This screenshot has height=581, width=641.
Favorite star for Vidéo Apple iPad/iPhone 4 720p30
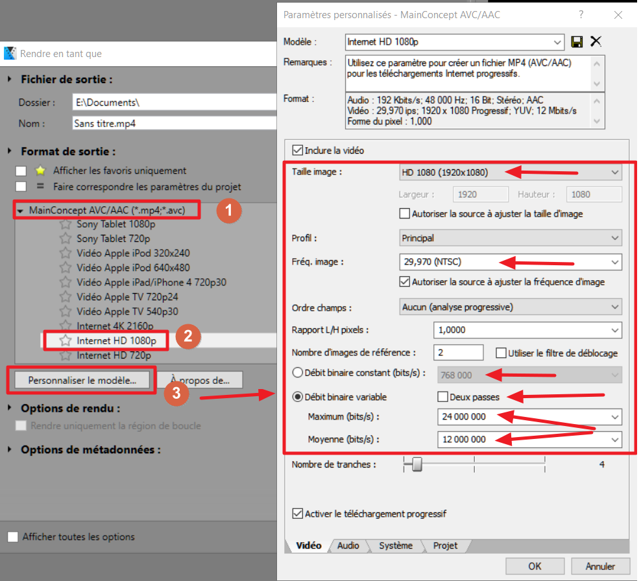66,282
